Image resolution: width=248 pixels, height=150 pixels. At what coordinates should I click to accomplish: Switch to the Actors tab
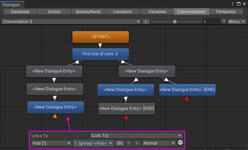[x=54, y=12]
